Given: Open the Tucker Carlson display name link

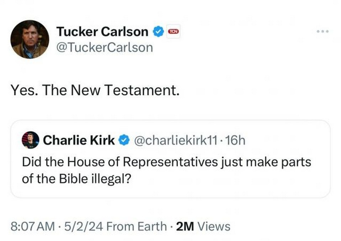Looking at the screenshot, I should (x=102, y=32).
